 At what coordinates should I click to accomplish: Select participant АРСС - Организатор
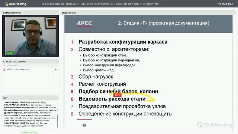[x=18, y=69]
